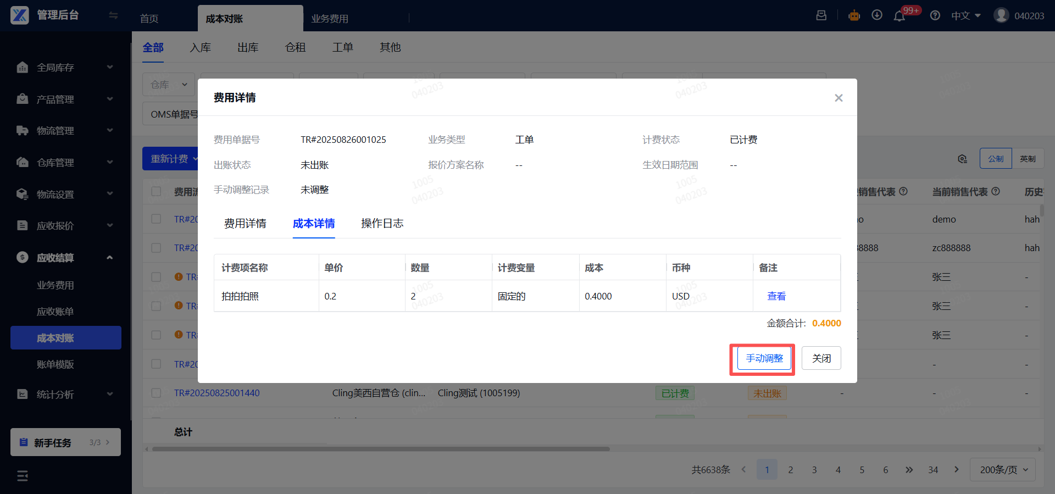1055x494 pixels.
Task: Click the 关闭 button in dialog
Action: [x=821, y=358]
